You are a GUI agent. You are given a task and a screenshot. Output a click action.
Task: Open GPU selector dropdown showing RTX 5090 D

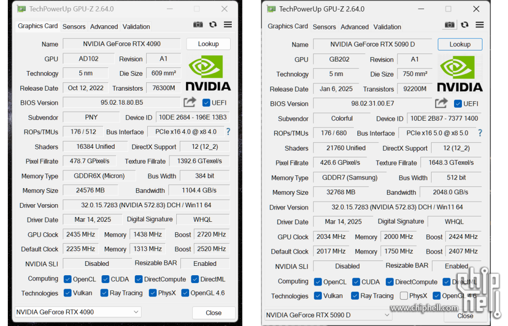(x=328, y=315)
